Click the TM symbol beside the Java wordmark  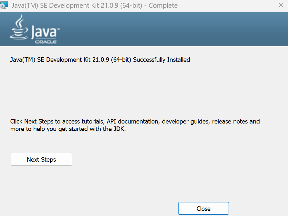click(58, 30)
